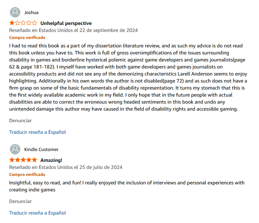
Task: Click Kindle Customer's profile avatar icon
Action: click(15, 149)
